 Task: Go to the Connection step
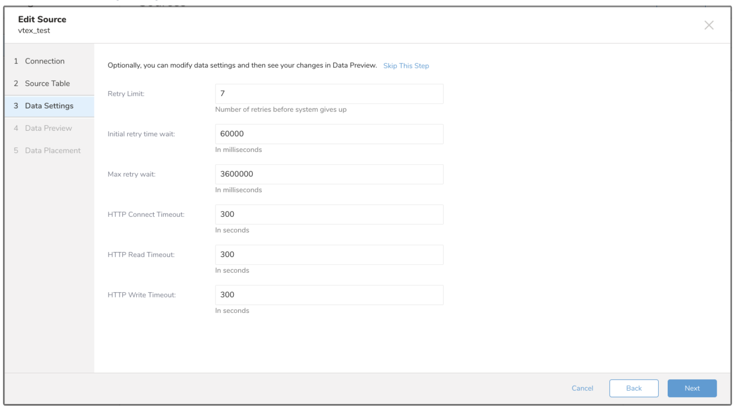click(x=45, y=61)
